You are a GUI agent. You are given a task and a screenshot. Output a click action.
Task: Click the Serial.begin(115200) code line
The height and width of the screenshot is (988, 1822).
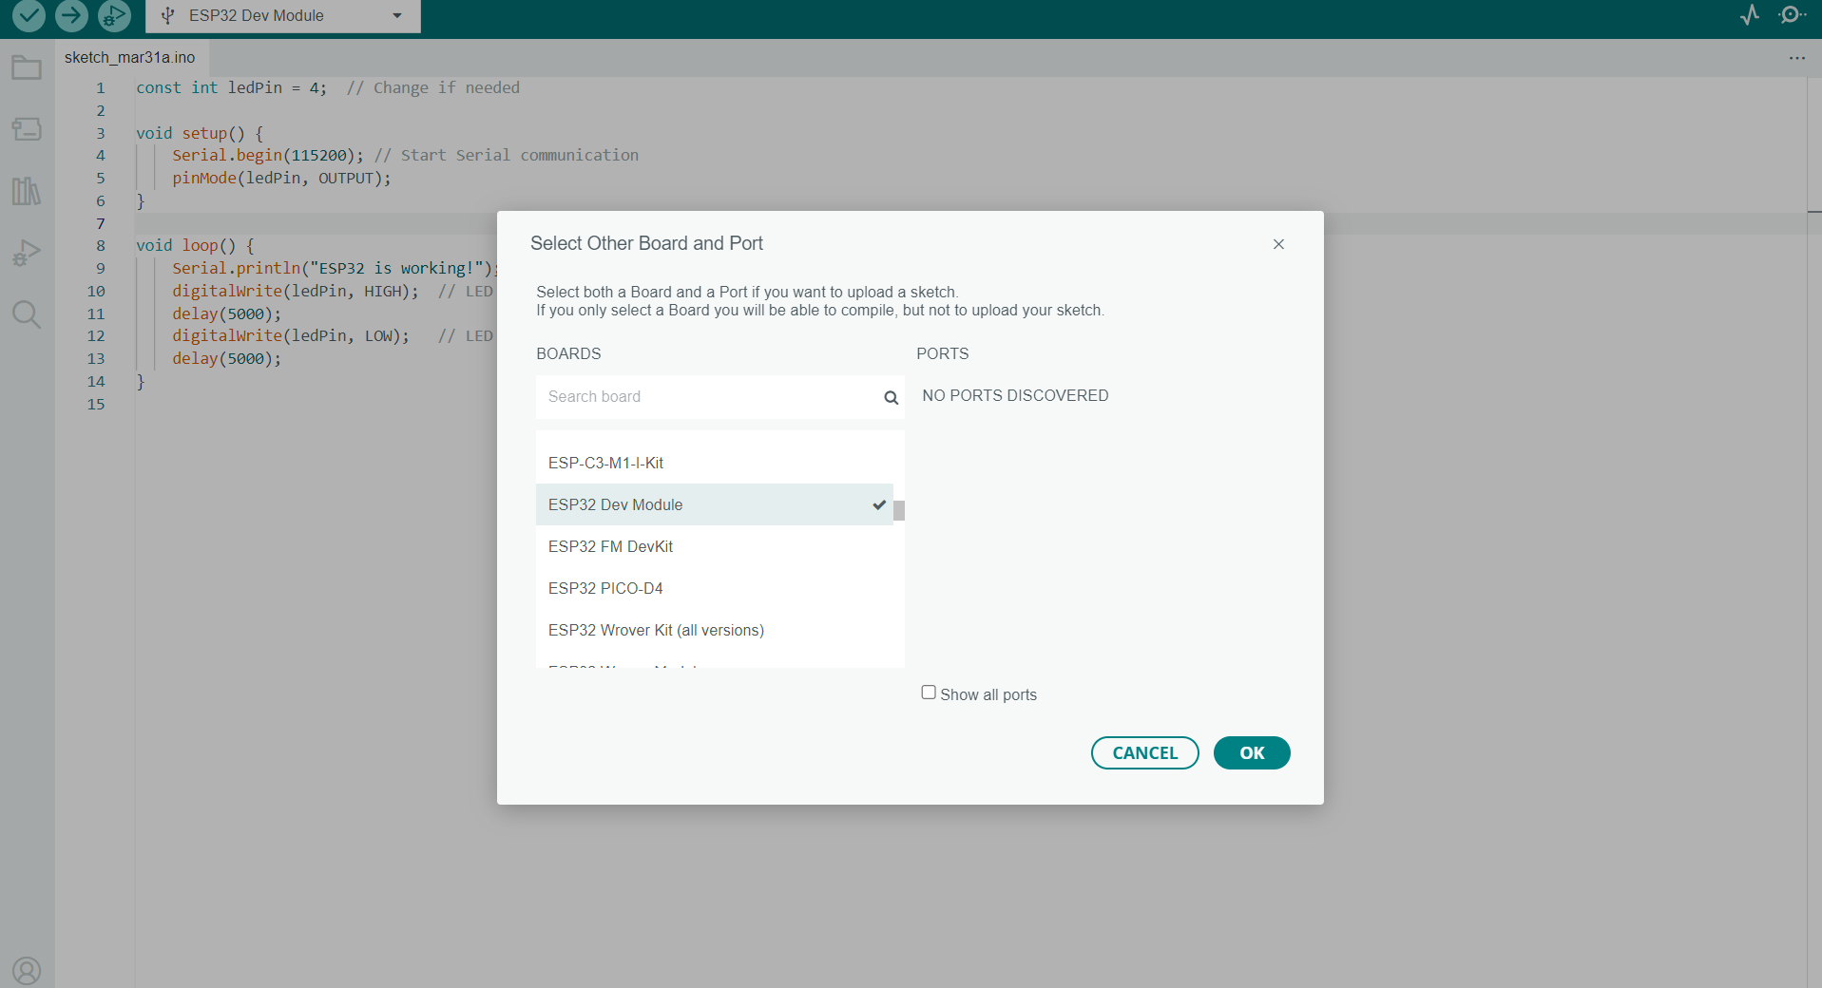pos(405,155)
